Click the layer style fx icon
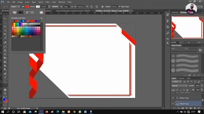Image resolution: width=204 pixels, height=114 pixels. [x=179, y=108]
